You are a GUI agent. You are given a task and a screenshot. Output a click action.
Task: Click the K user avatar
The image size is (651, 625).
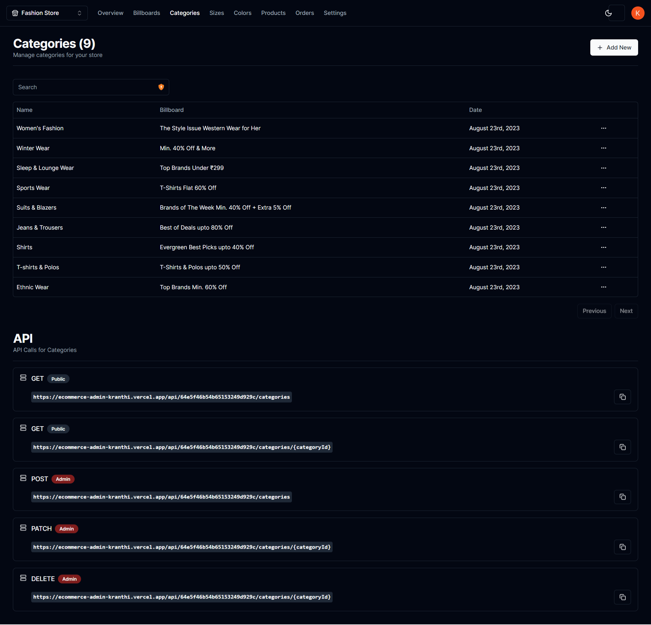coord(638,13)
